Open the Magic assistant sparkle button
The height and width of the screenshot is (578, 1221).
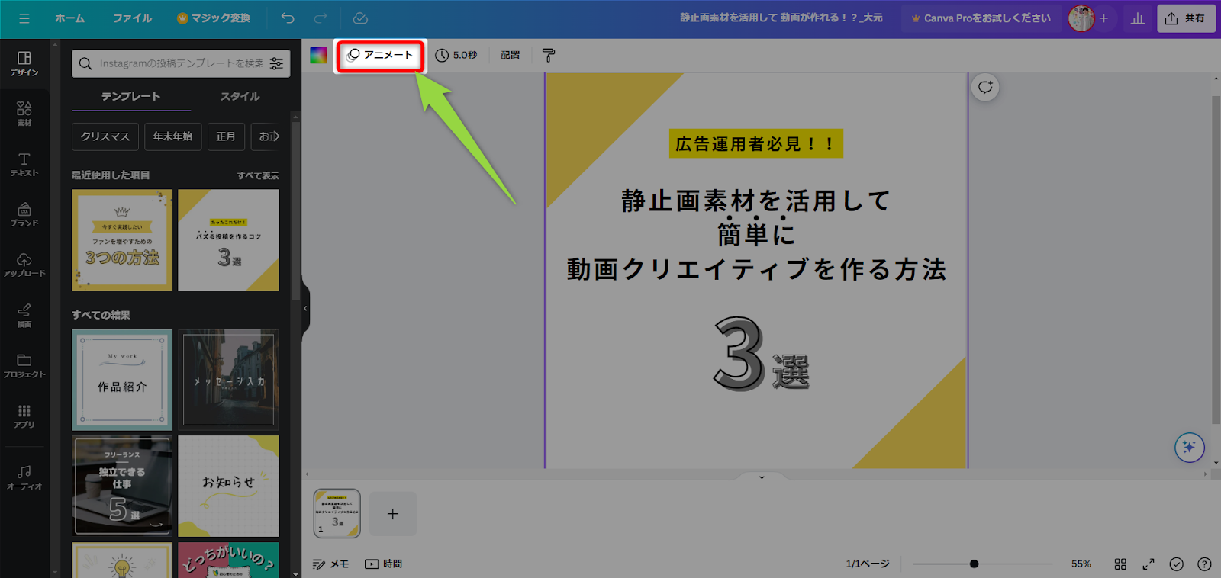point(1189,447)
